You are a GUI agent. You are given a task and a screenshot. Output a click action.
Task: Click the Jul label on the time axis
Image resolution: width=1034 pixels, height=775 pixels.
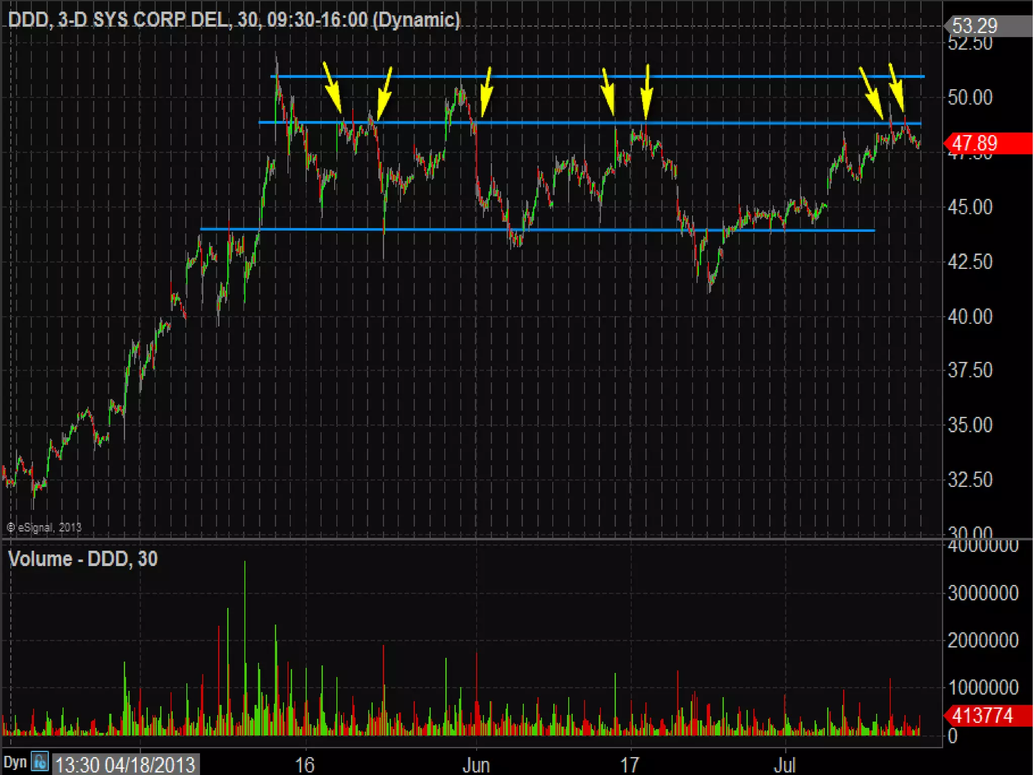click(x=785, y=765)
